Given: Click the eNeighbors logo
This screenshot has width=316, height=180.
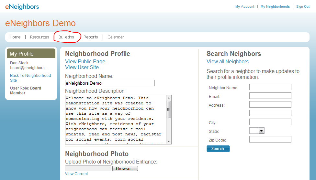Looking at the screenshot, I should tap(22, 6).
